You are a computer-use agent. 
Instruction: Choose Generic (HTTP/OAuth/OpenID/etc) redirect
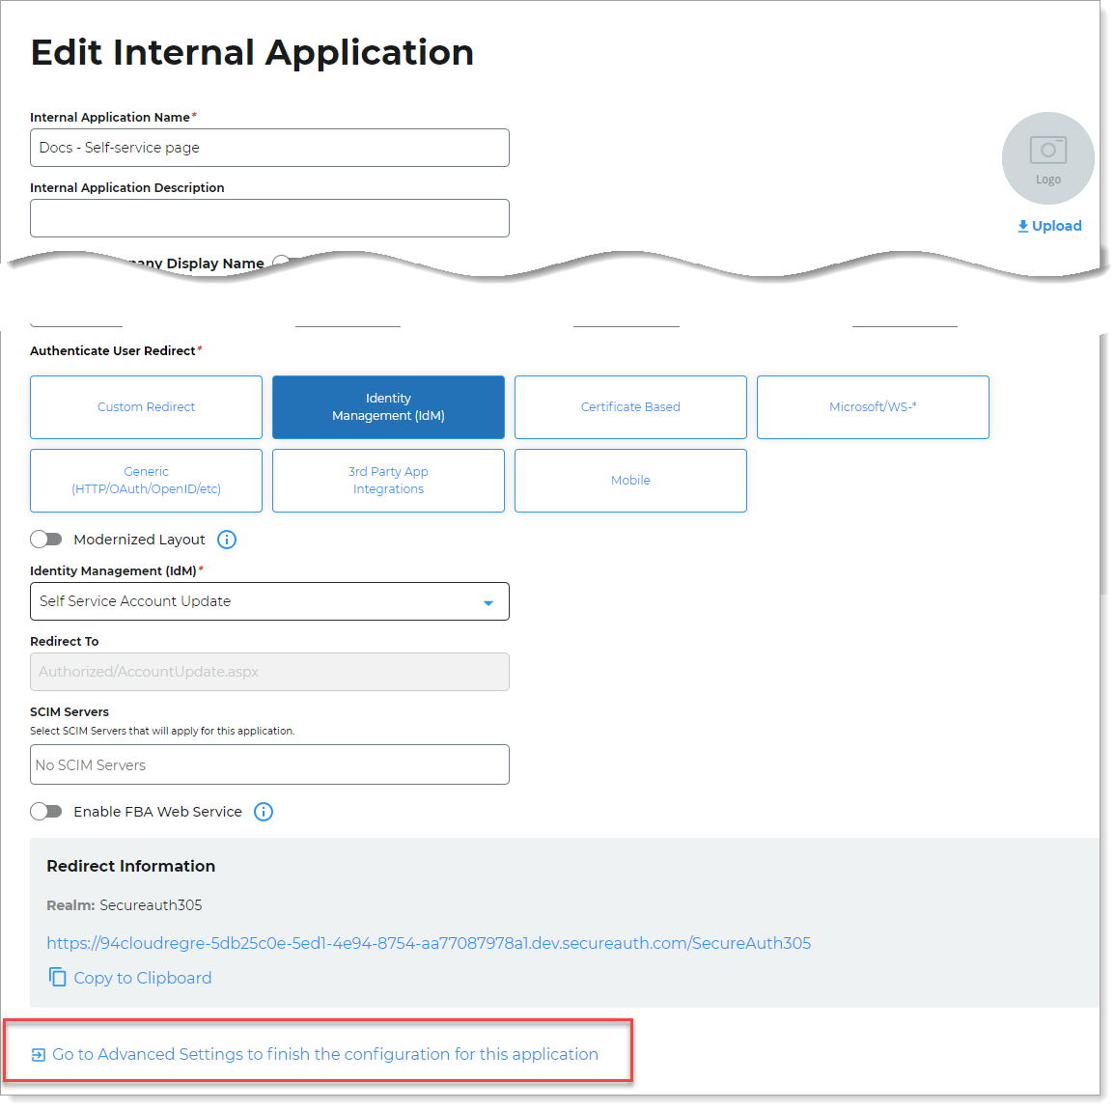[x=146, y=481]
